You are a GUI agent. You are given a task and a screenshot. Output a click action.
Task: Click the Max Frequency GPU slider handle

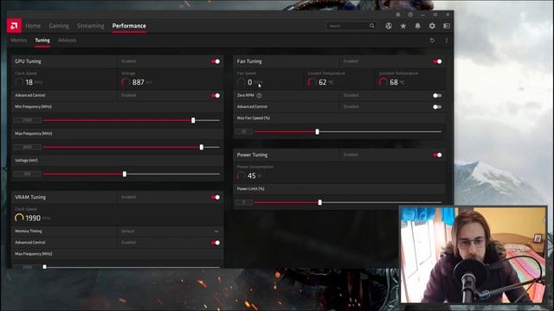pos(202,147)
